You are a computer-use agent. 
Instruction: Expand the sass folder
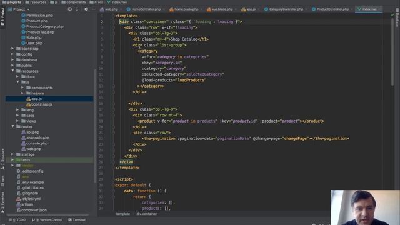click(17, 115)
